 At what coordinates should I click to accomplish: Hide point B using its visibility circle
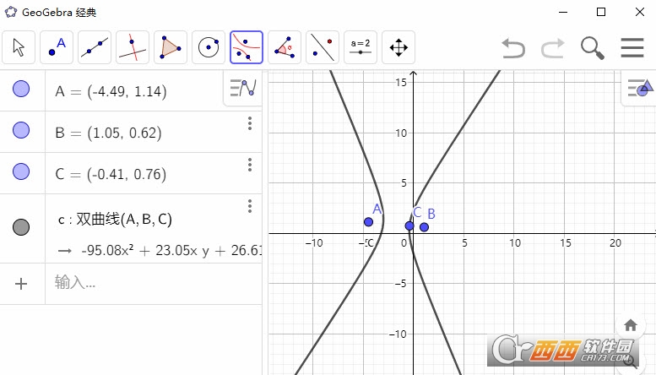[22, 131]
